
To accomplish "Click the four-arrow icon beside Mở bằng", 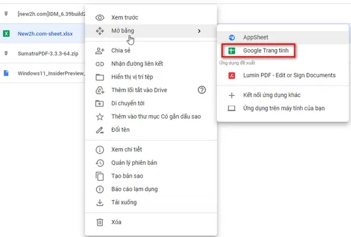I will click(x=100, y=31).
